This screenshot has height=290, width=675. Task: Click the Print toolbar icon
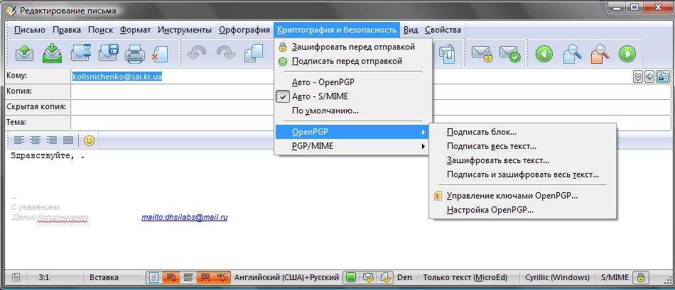click(x=135, y=55)
